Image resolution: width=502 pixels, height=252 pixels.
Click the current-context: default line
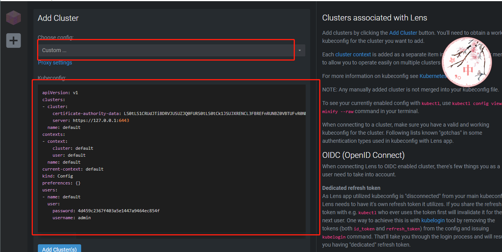pos(73,169)
